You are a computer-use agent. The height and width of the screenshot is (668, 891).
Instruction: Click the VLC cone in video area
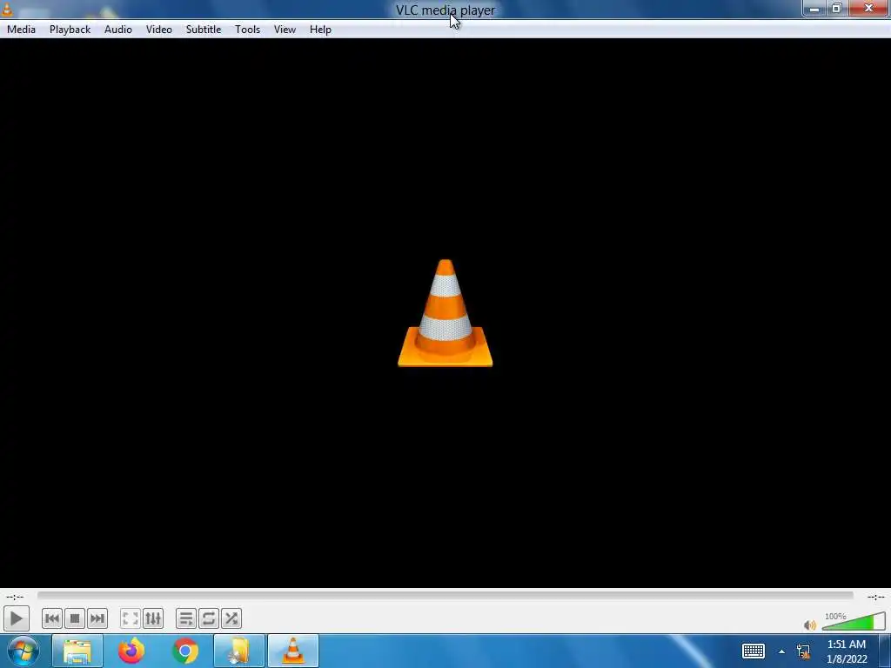(x=445, y=313)
